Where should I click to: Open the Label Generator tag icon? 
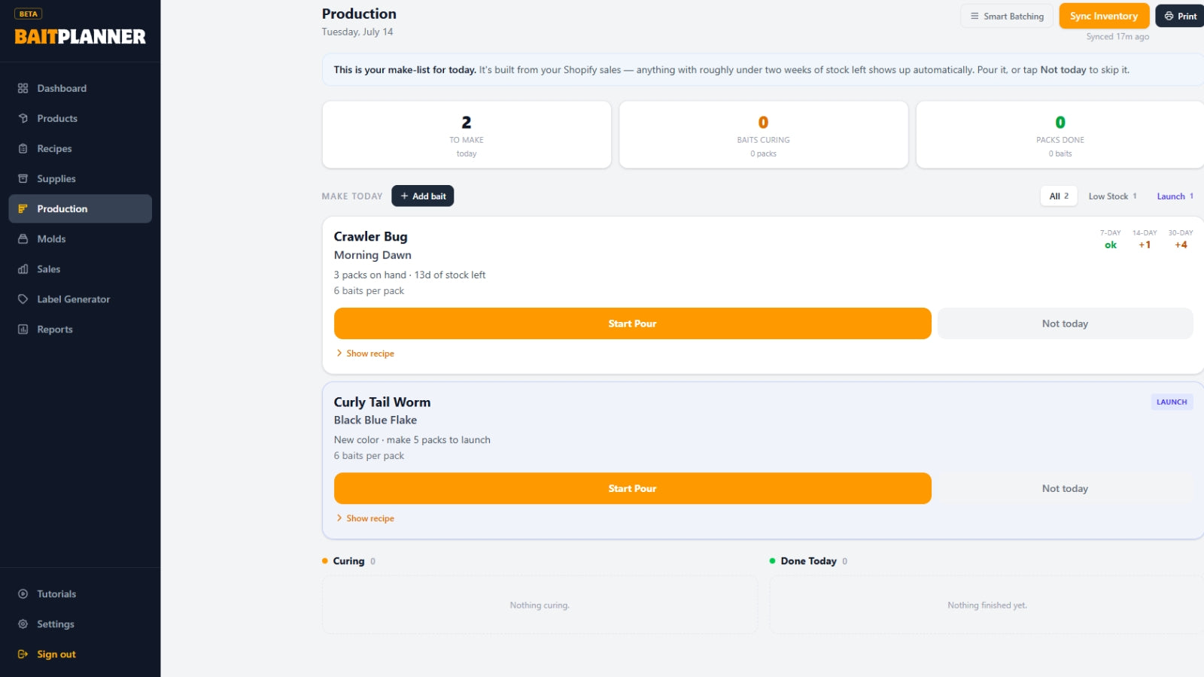click(x=23, y=299)
